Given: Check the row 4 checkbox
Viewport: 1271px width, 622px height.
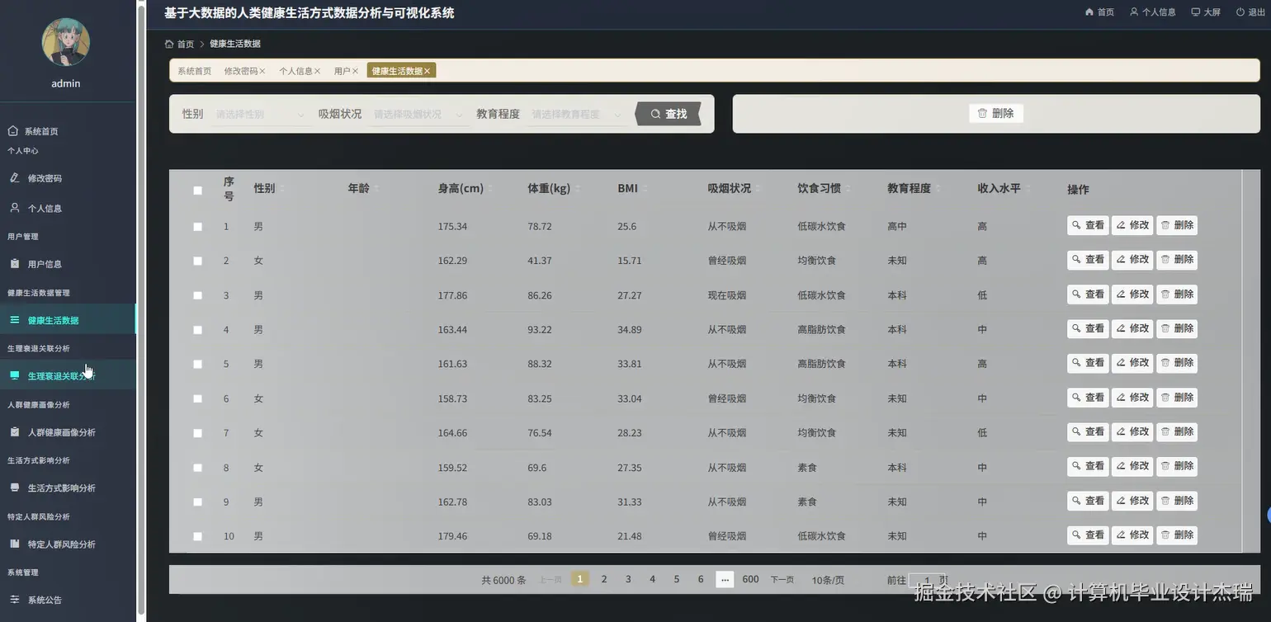Looking at the screenshot, I should pos(197,330).
